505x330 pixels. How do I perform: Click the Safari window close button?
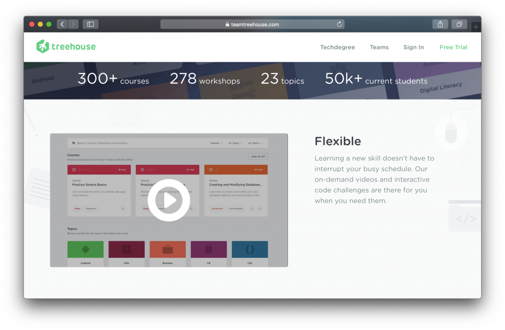coord(32,24)
